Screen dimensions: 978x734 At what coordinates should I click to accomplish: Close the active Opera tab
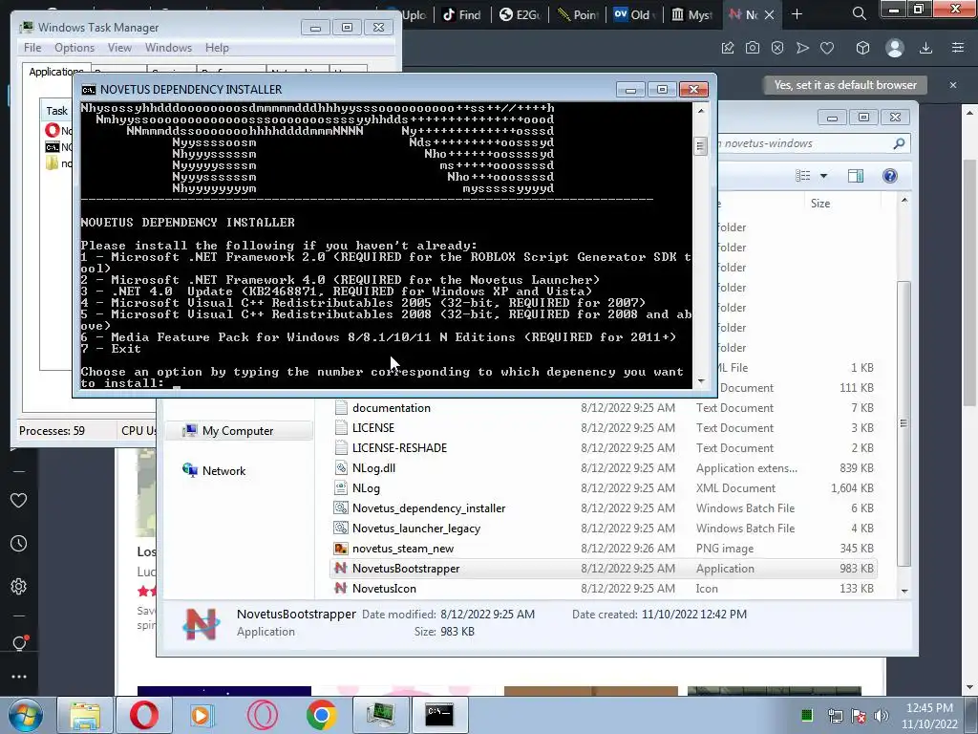[770, 15]
